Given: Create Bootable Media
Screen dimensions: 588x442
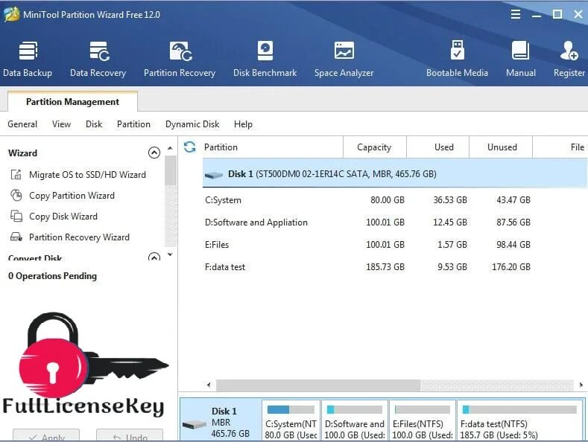Looking at the screenshot, I should pos(457,59).
